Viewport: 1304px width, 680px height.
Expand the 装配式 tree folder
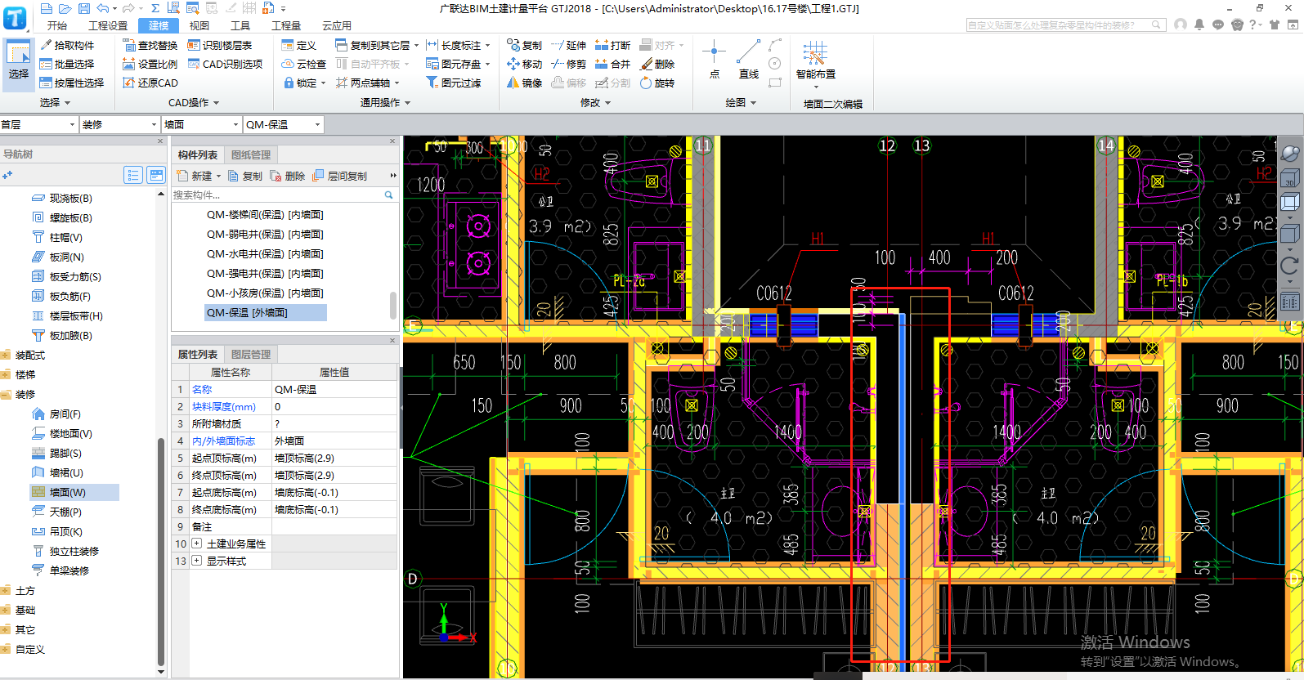tap(7, 356)
